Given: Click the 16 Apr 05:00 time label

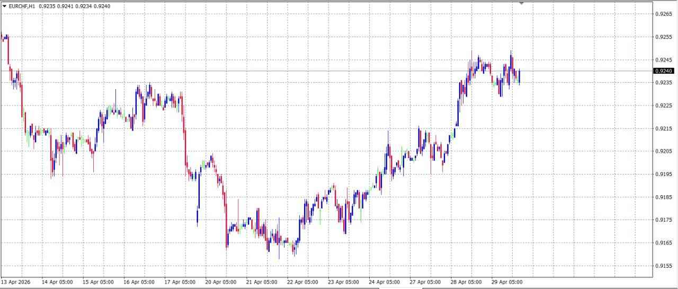Looking at the screenshot, I should coord(139,282).
